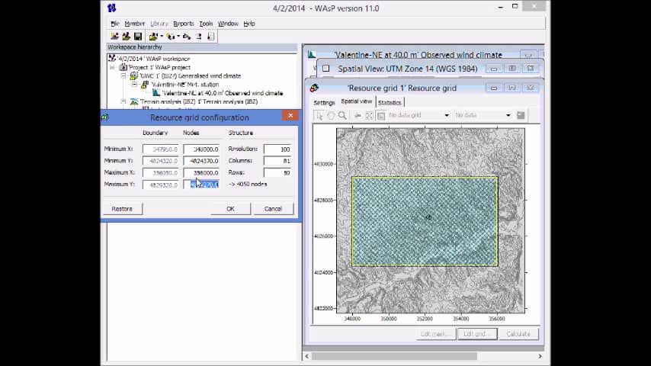Viewport: 651px width, 366px height.
Task: Click the zoom to full extent icon
Action: tap(369, 115)
